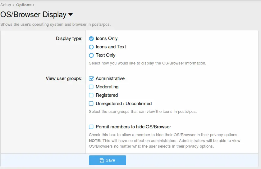This screenshot has height=169, width=261.
Task: Select the Text Only radio button
Action: tap(91, 56)
